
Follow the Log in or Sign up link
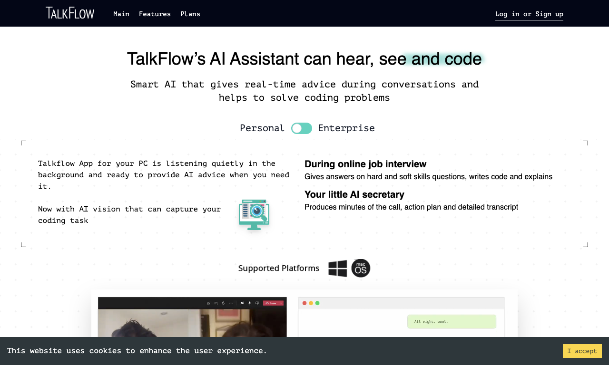click(x=529, y=14)
